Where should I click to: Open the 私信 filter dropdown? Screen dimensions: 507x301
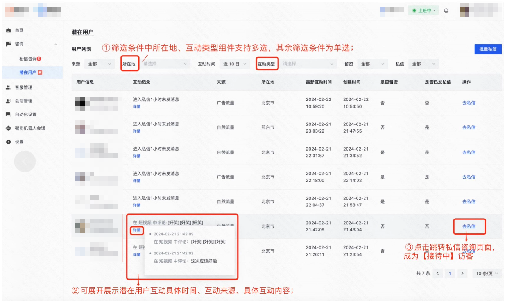click(x=423, y=64)
